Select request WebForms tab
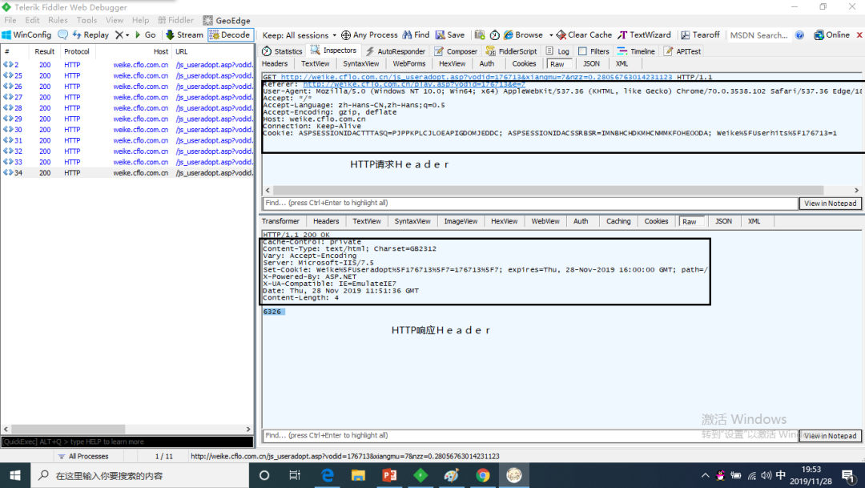This screenshot has width=865, height=488. (x=409, y=64)
